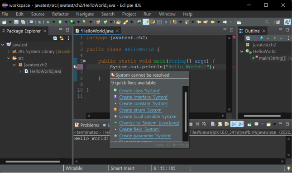Toggle Scroll Lock in Console toolbar
The width and height of the screenshot is (292, 173).
coord(220,124)
